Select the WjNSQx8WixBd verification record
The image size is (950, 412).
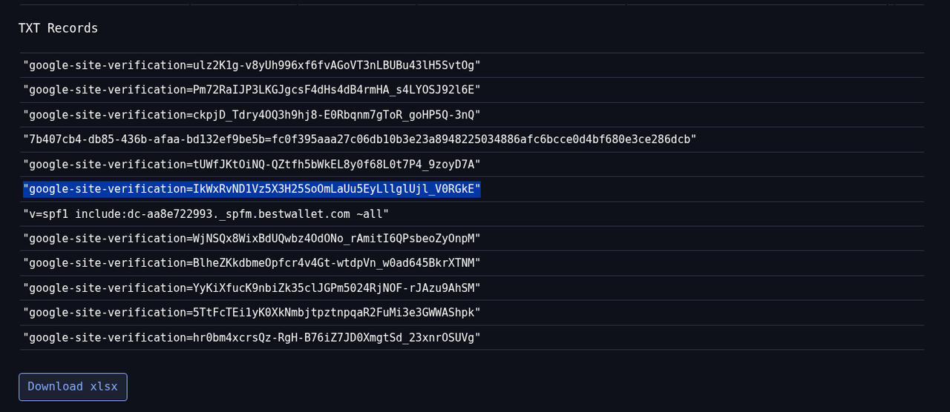pos(252,239)
